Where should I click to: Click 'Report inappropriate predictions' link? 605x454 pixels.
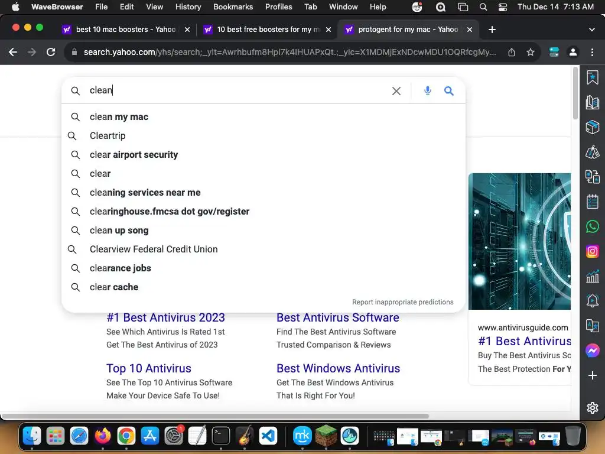[x=402, y=302]
